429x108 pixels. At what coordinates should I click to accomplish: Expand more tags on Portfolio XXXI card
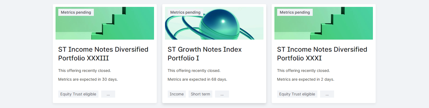pos(327,94)
